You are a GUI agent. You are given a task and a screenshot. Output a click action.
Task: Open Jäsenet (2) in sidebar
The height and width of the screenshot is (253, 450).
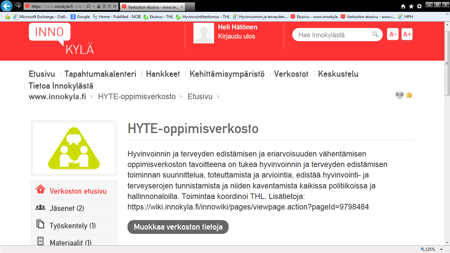[67, 209]
